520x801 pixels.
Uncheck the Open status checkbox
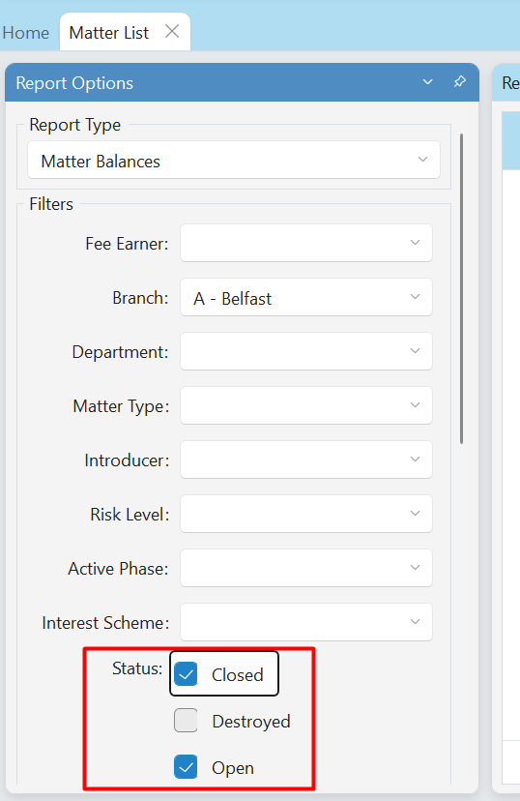tap(186, 767)
